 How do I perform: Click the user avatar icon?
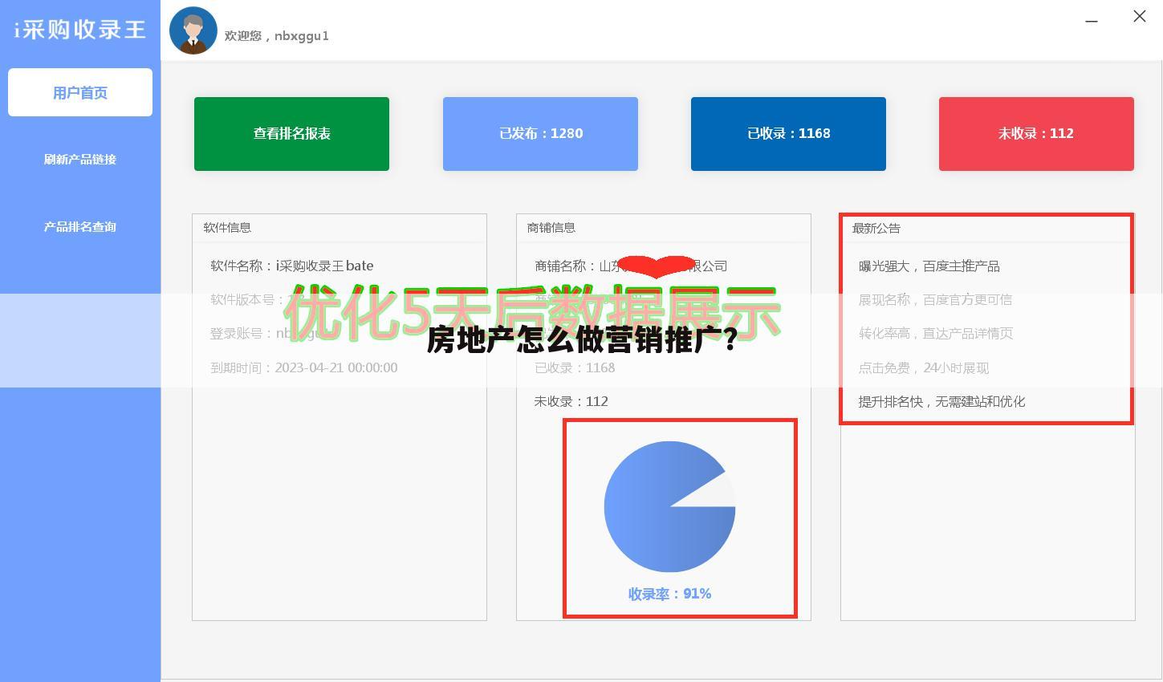(x=193, y=30)
